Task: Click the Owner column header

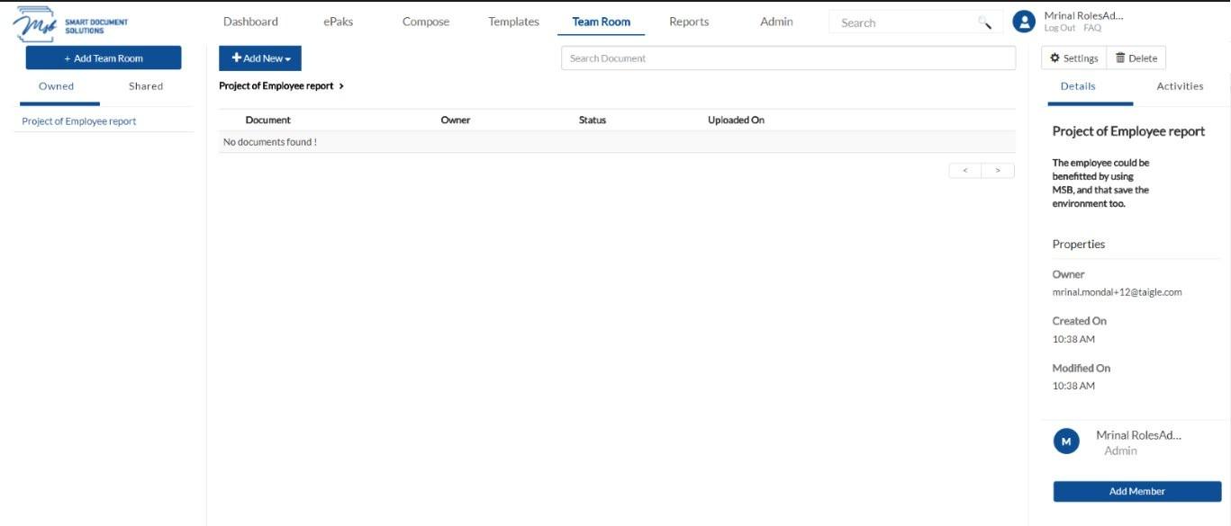Action: click(456, 120)
